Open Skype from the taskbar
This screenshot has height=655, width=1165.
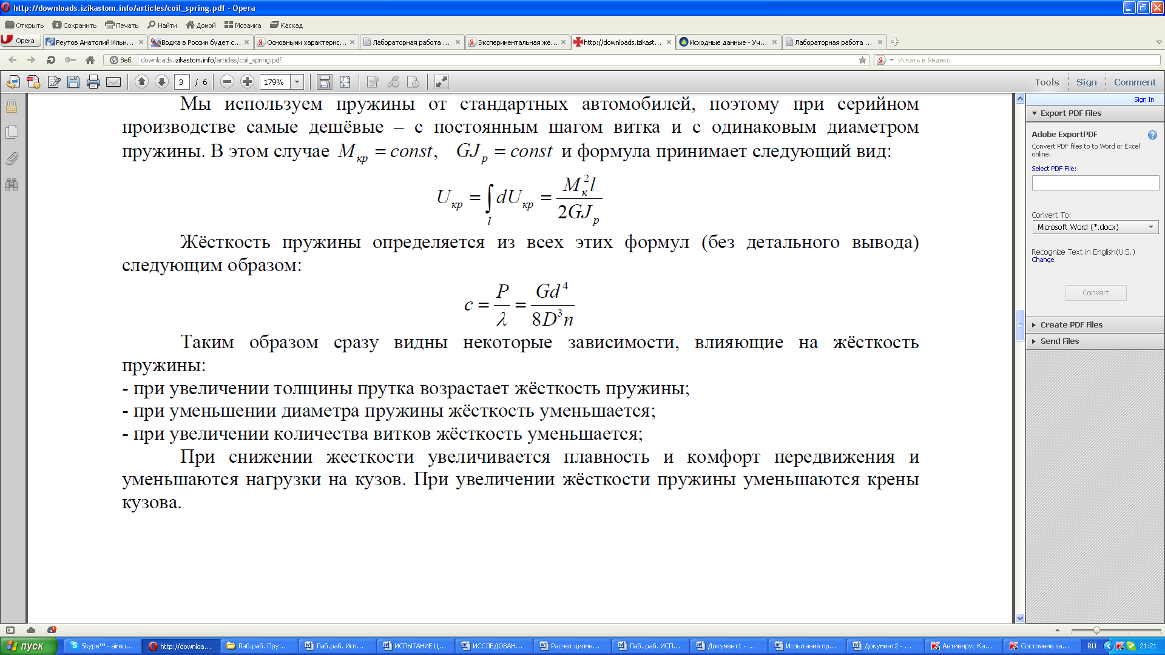pyautogui.click(x=102, y=646)
